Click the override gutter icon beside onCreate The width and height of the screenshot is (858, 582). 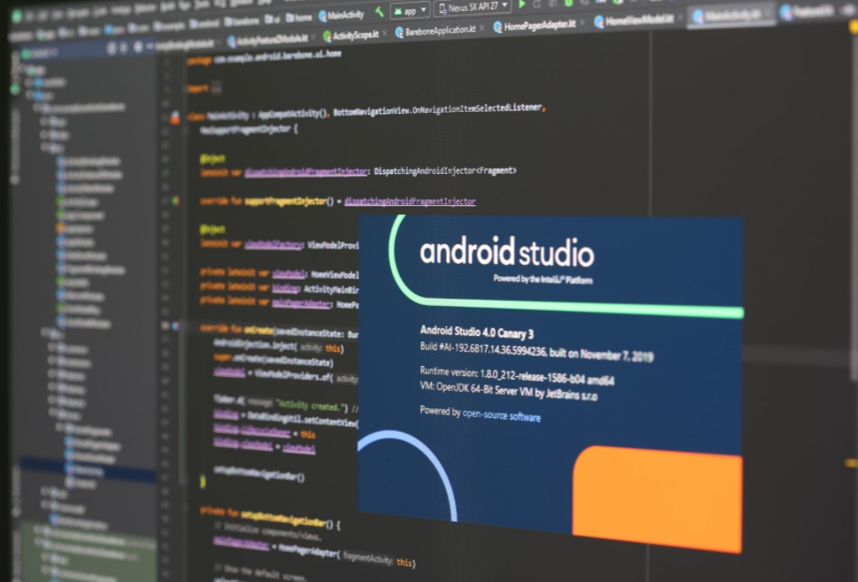click(176, 325)
